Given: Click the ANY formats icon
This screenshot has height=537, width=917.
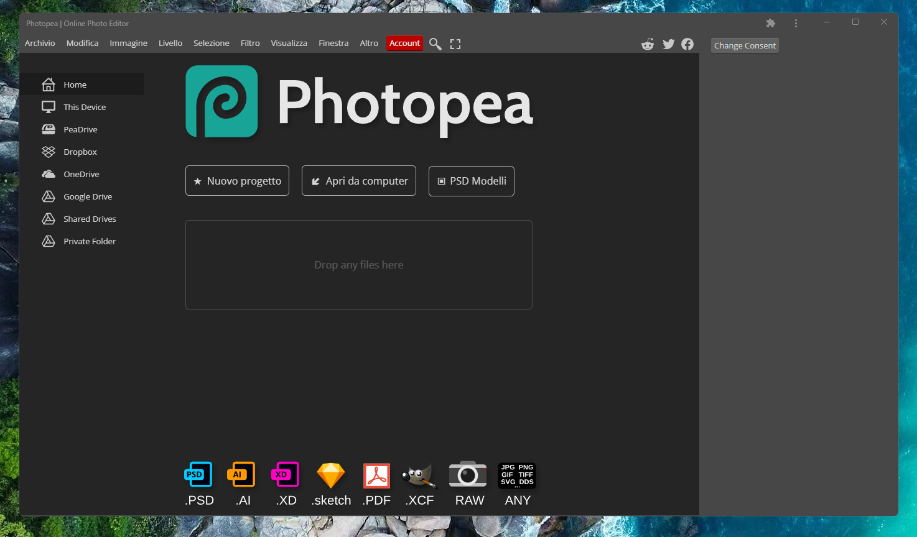Looking at the screenshot, I should click(x=516, y=474).
